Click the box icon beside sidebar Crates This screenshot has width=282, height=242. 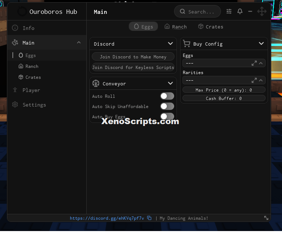(21, 77)
